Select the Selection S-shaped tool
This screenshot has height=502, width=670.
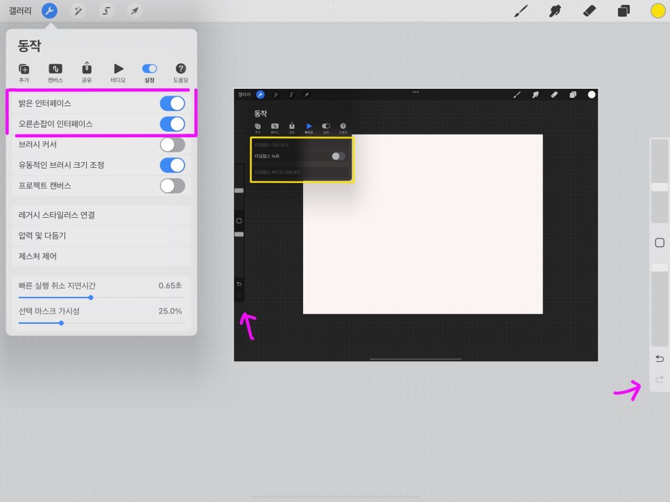[106, 10]
